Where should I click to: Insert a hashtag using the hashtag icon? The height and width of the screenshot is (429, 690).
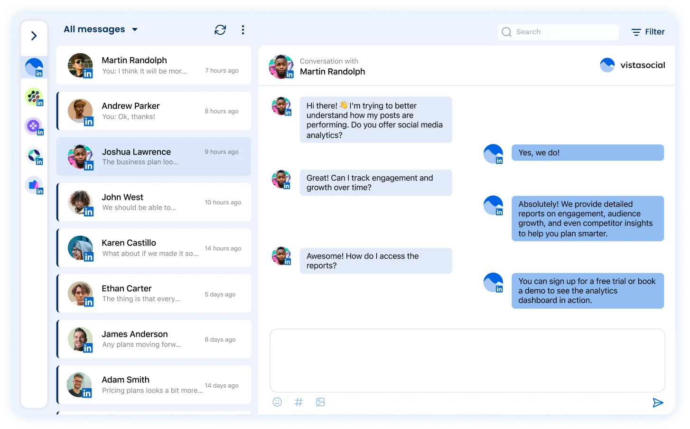coord(298,401)
